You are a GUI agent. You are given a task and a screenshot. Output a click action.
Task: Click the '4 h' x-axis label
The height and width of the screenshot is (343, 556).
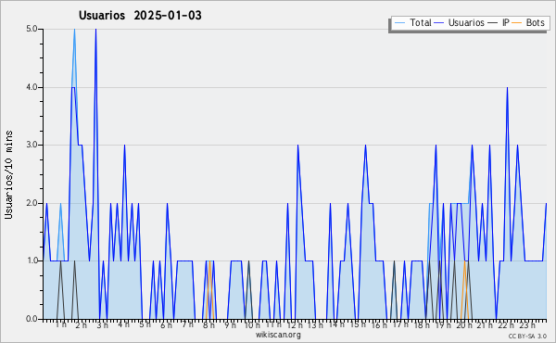click(x=123, y=324)
